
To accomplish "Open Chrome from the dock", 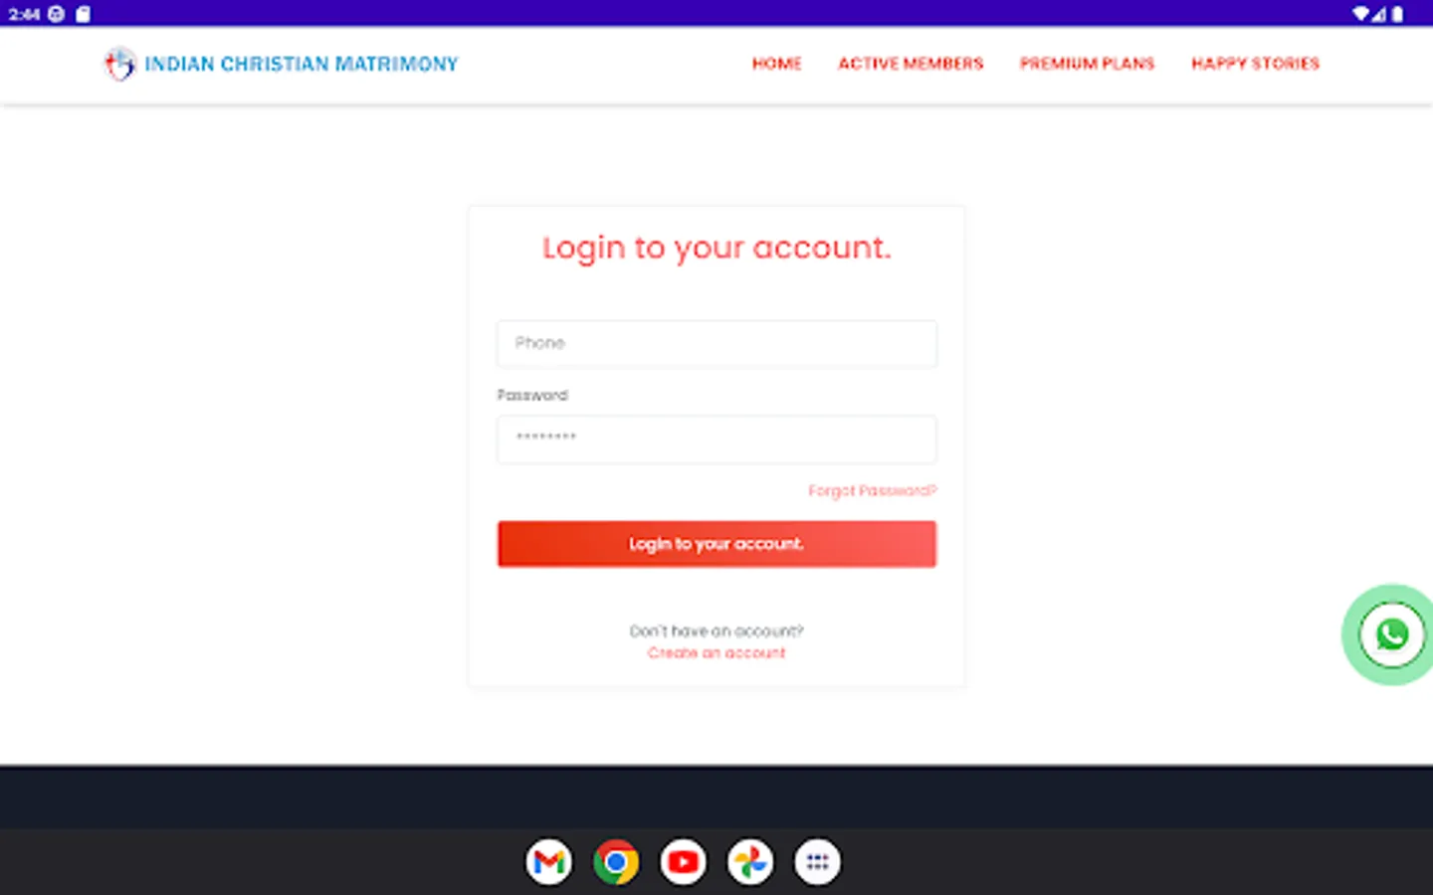I will [616, 862].
